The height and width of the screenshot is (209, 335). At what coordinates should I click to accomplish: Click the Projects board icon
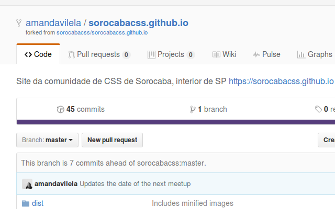pos(151,54)
